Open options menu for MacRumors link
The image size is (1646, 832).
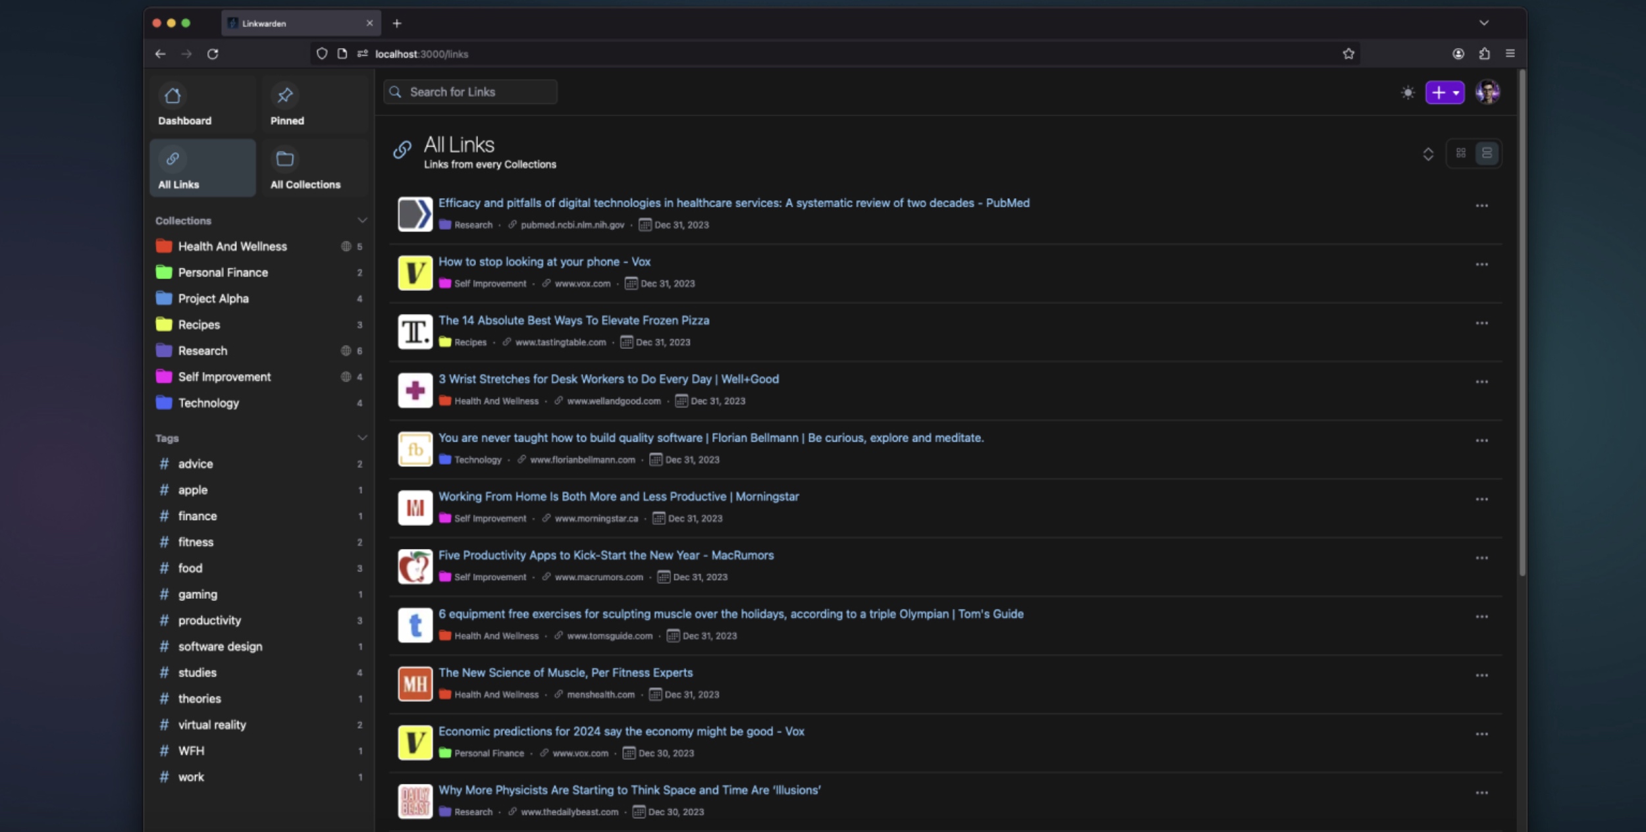coord(1481,558)
